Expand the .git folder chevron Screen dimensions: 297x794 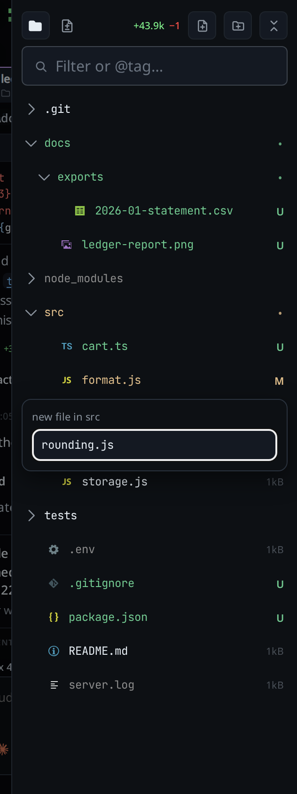[x=31, y=109]
